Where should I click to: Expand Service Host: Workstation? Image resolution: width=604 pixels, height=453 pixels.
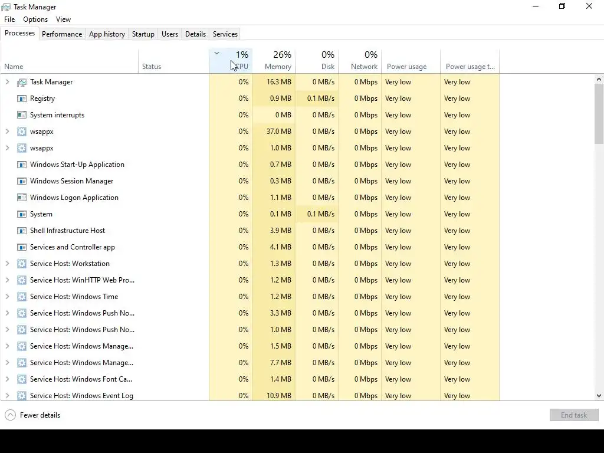point(7,264)
